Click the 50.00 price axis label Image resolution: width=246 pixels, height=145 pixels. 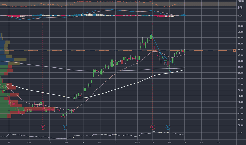[241, 90]
